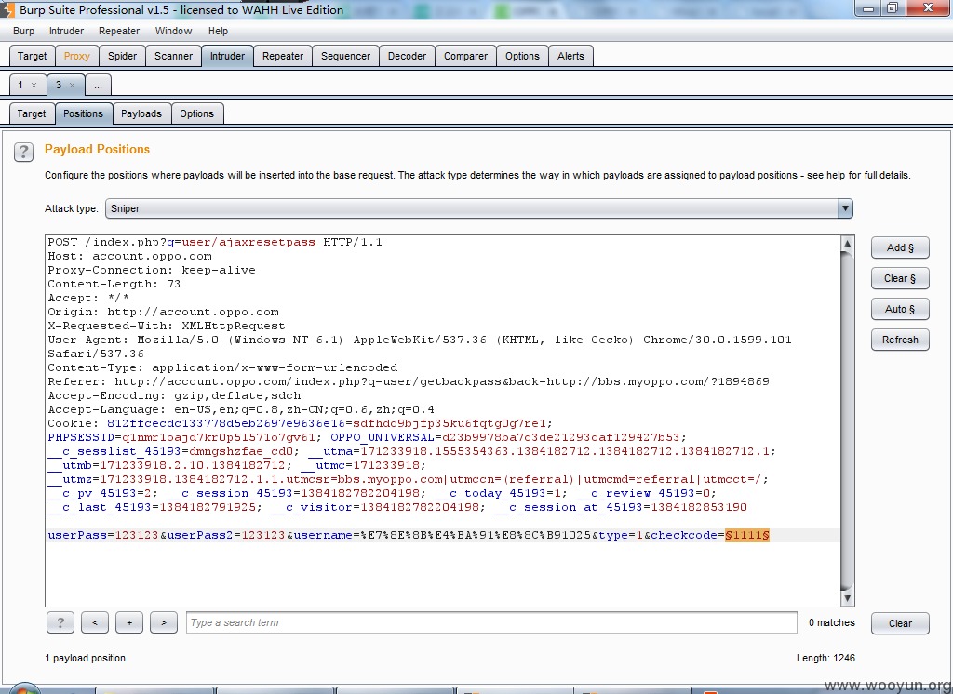This screenshot has width=953, height=694.
Task: Open the Payload Positions help icon
Action: click(x=23, y=152)
